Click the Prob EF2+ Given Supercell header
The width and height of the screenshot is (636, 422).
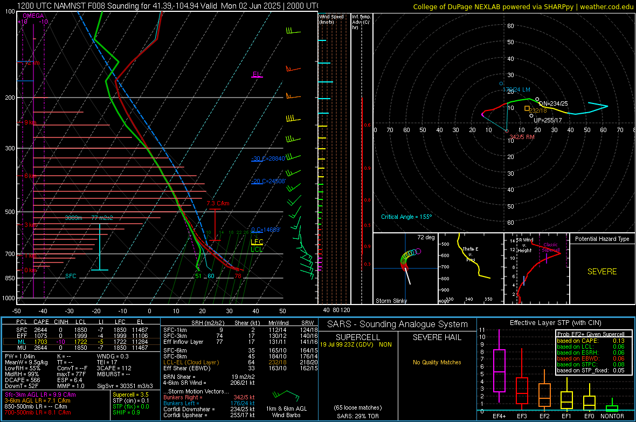pos(591,334)
